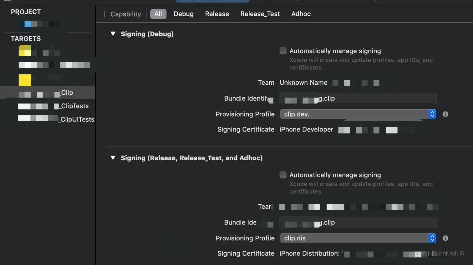473x265 pixels.
Task: Click the plus icon beside Capability
Action: tap(104, 14)
